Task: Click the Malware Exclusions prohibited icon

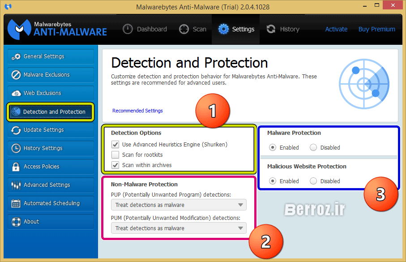Action: click(x=16, y=75)
